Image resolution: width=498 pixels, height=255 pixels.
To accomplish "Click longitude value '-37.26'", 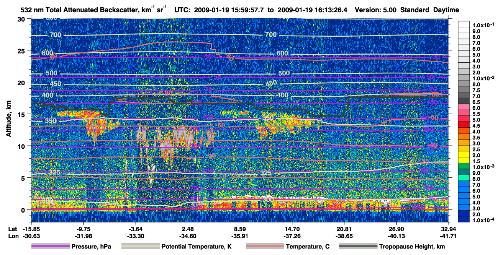I will 292,236.
